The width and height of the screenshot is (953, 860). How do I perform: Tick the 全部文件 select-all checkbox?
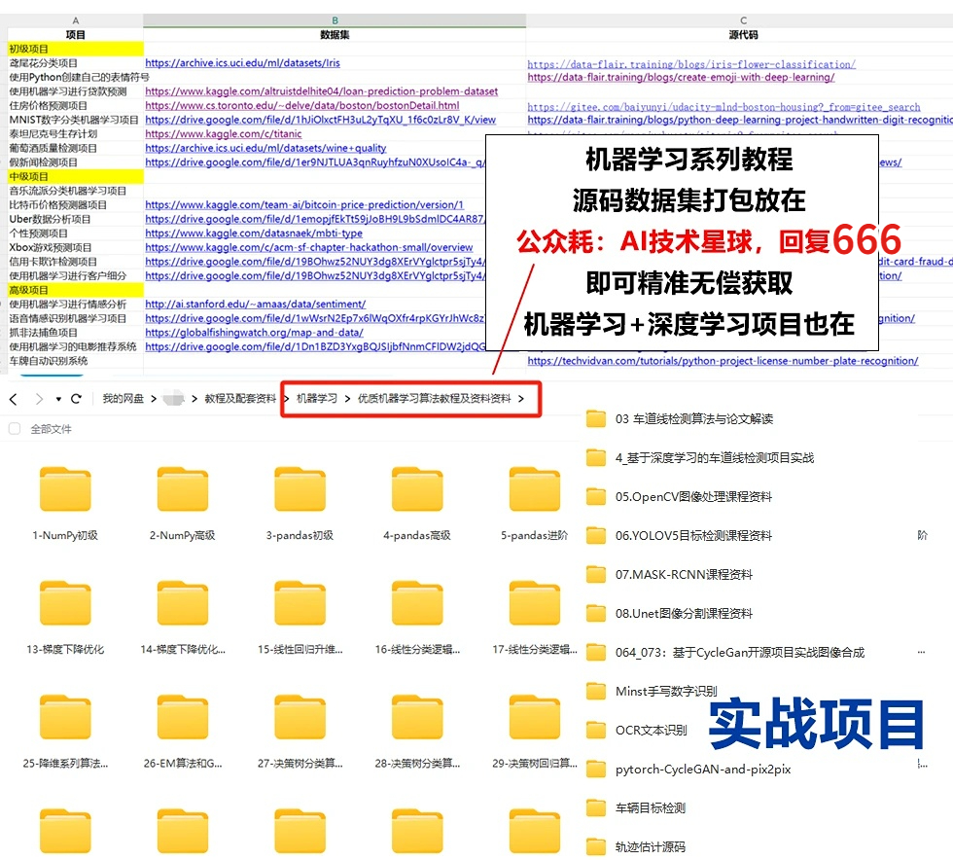click(x=15, y=429)
